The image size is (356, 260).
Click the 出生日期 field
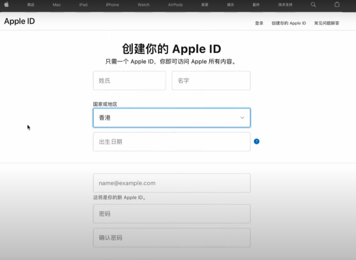point(171,142)
